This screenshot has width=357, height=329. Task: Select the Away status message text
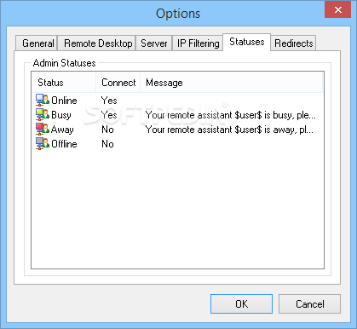(x=229, y=130)
